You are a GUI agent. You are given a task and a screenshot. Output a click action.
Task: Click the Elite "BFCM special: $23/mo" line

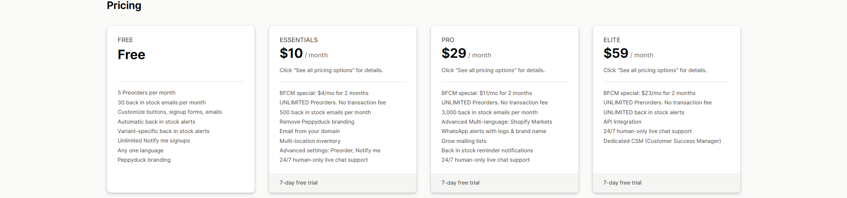click(x=649, y=93)
